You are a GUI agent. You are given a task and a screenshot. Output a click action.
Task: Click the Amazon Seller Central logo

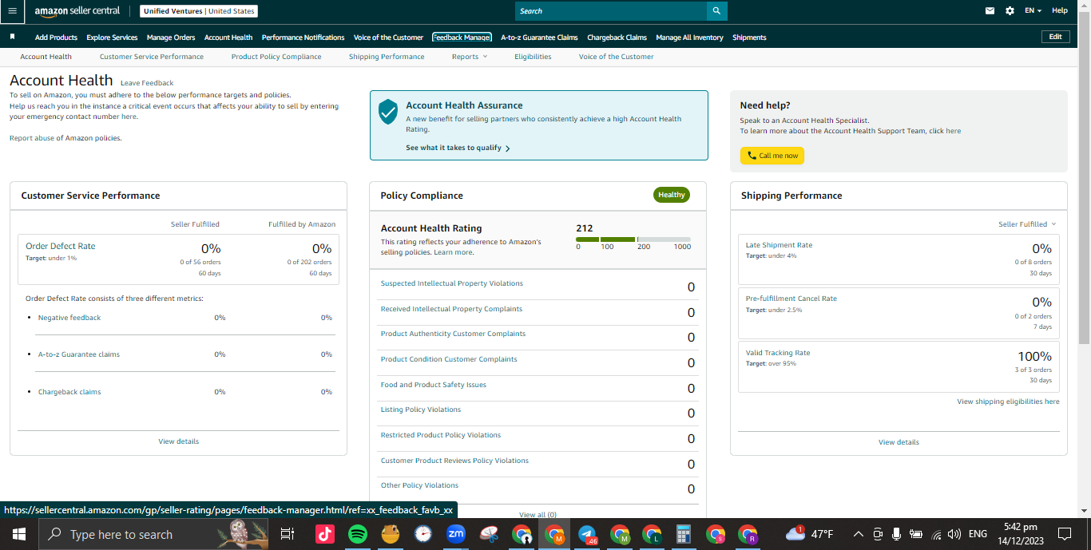tap(77, 11)
